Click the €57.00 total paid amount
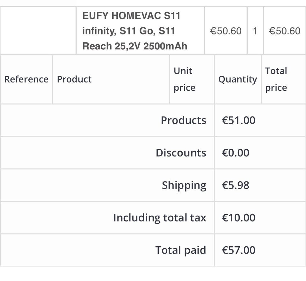Image resolution: width=306 pixels, height=281 pixels. pyautogui.click(x=239, y=250)
